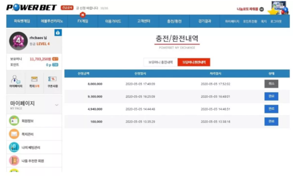Click the 마이페이지 link in the top navigation
The width and height of the screenshot is (293, 178).
tap(232, 21)
